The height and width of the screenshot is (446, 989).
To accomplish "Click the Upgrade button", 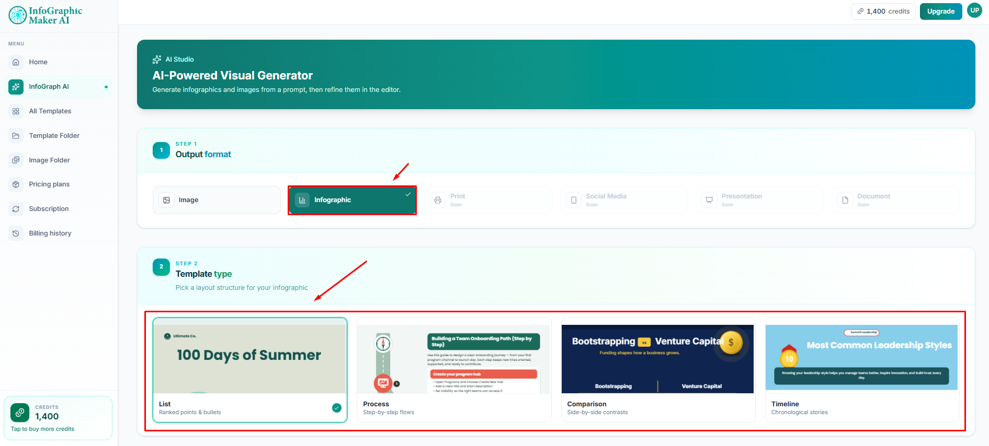I will coord(941,11).
